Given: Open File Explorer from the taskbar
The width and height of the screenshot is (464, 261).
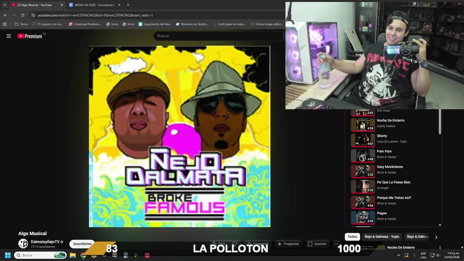Looking at the screenshot, I should pyautogui.click(x=72, y=255).
